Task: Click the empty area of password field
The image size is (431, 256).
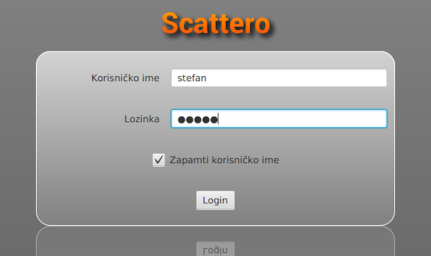Action: tap(302, 119)
